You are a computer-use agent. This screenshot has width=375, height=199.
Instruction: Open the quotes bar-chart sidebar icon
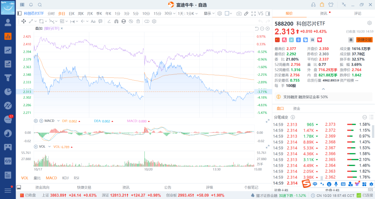8,36
